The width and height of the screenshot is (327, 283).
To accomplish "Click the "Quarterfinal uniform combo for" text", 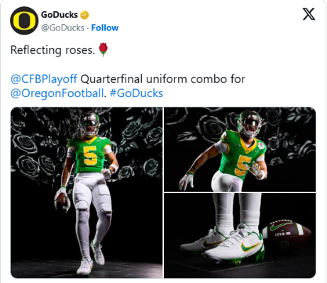I will pyautogui.click(x=162, y=79).
